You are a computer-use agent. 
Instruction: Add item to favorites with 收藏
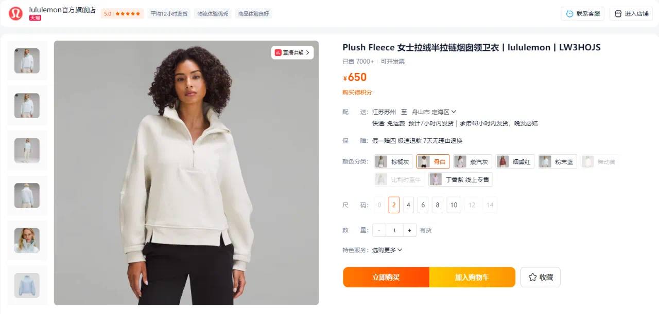pos(541,277)
